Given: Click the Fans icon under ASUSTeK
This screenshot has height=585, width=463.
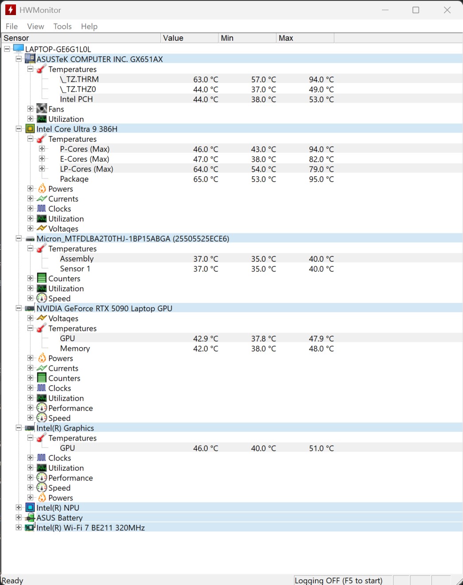Looking at the screenshot, I should click(42, 108).
